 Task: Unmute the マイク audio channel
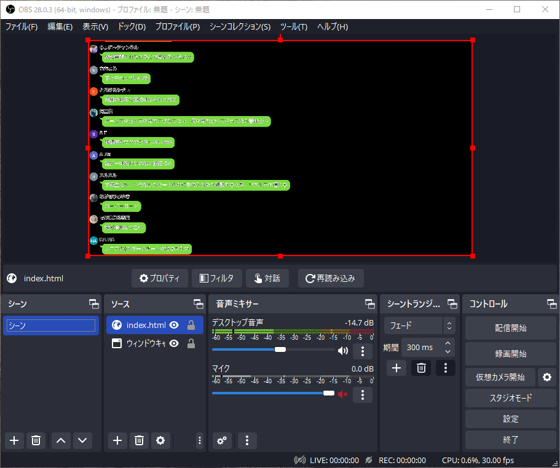[x=342, y=394]
